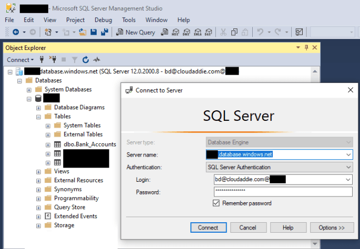Click the Cancel button
This screenshot has height=249, width=360.
(x=248, y=227)
